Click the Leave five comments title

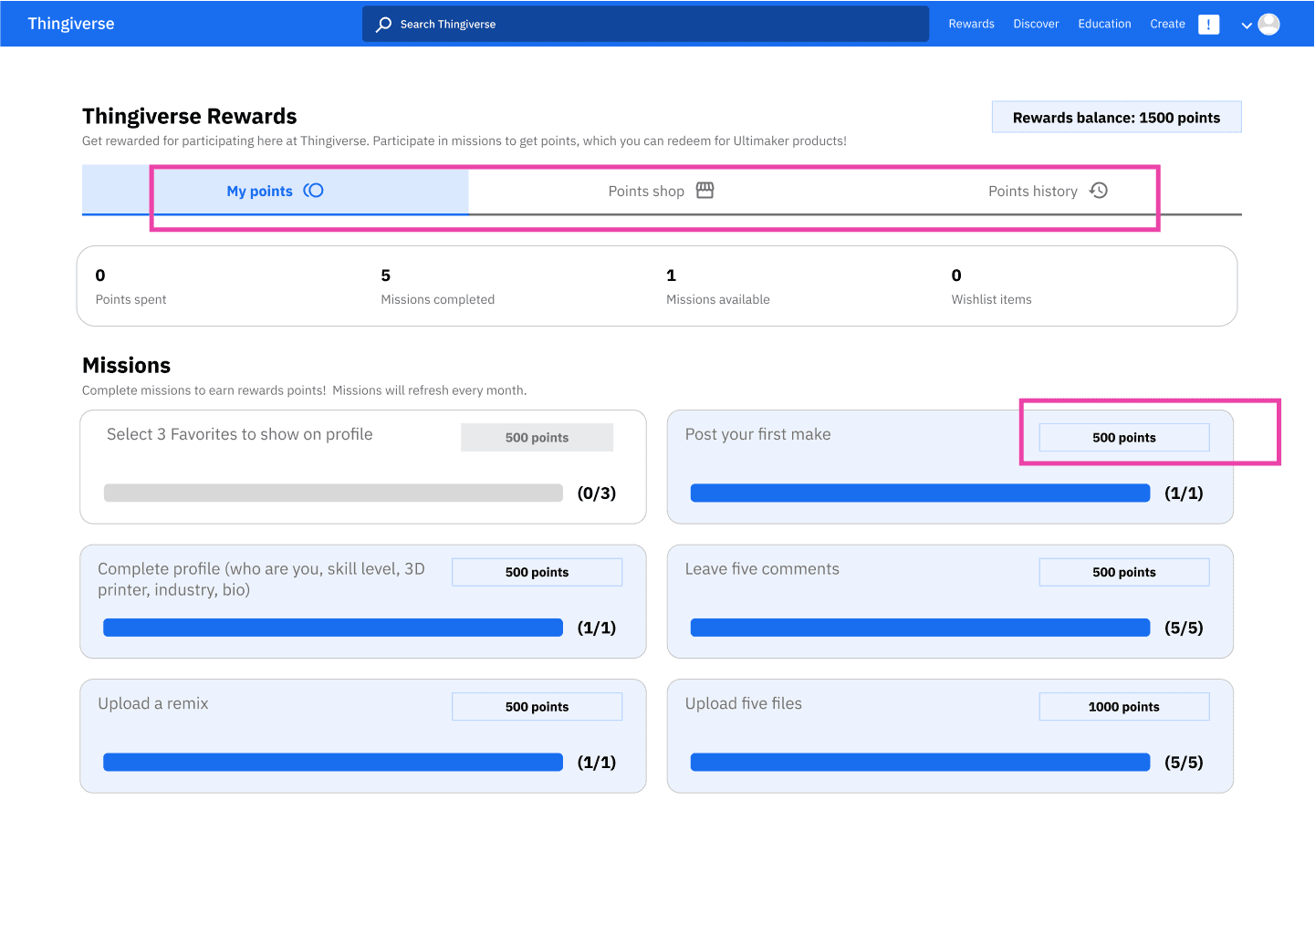tap(762, 569)
